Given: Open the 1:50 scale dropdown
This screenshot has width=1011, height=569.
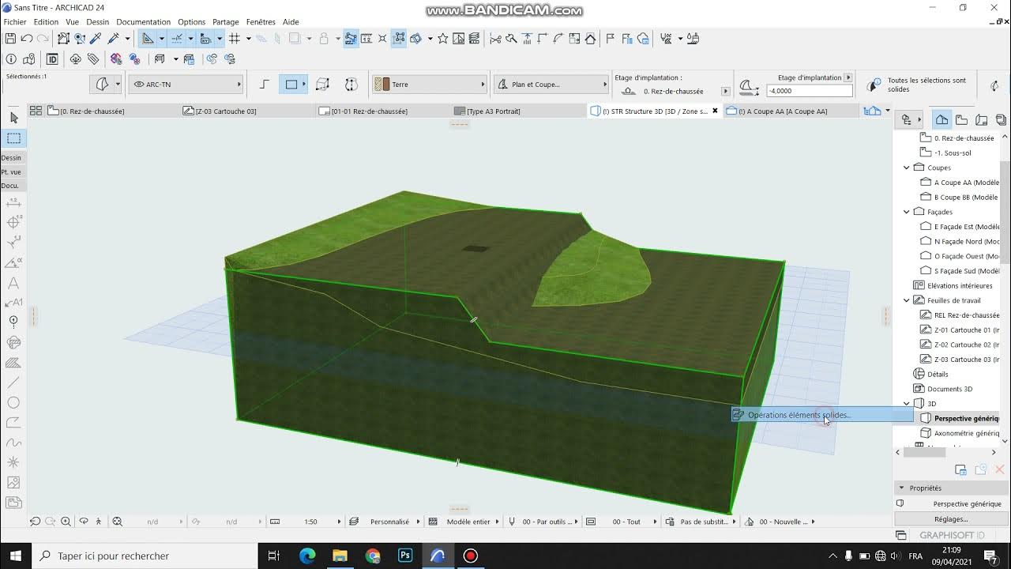Looking at the screenshot, I should (306, 522).
